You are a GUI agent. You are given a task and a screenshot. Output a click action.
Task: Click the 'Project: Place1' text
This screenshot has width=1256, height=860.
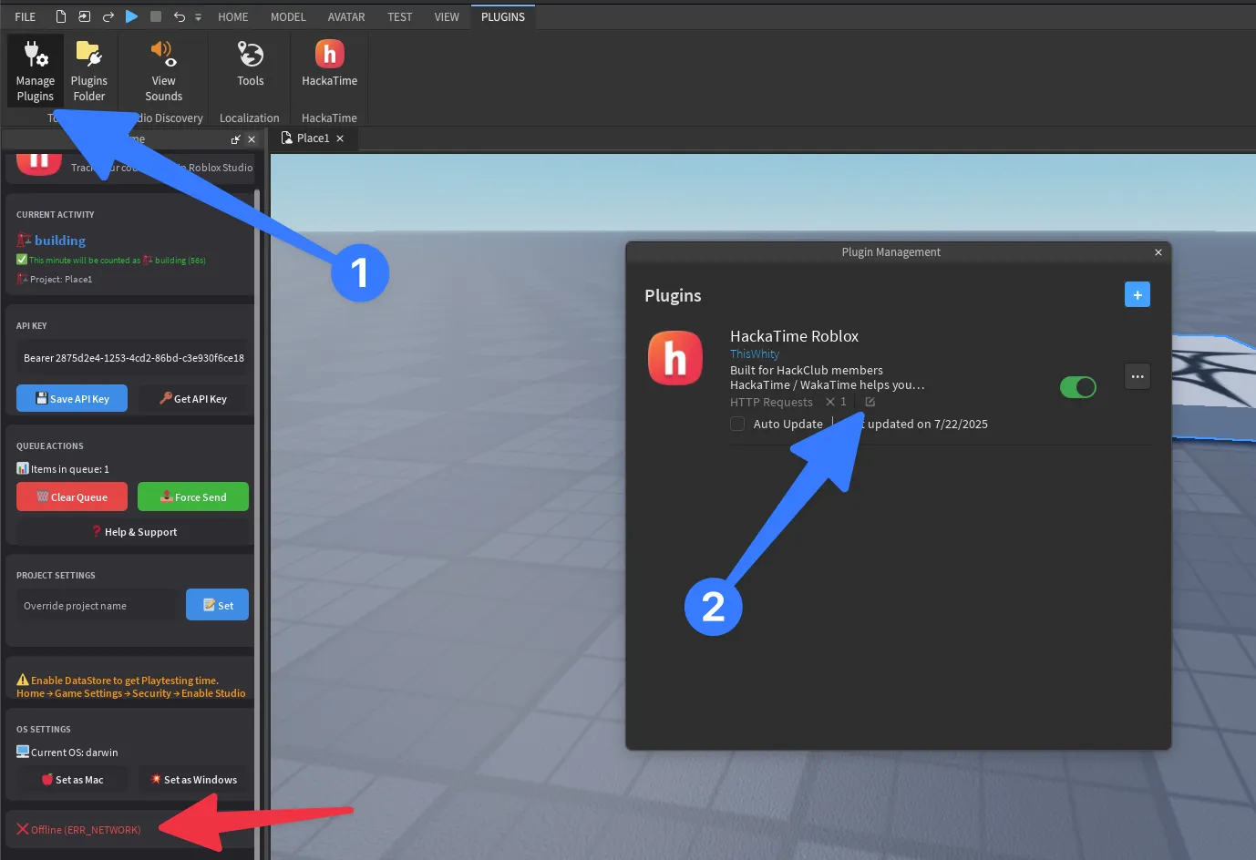click(x=61, y=279)
